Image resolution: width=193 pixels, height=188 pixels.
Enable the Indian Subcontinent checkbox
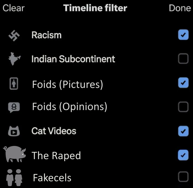pyautogui.click(x=183, y=59)
